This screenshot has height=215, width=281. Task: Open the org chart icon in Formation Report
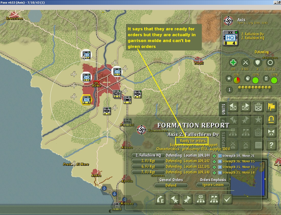(201, 199)
